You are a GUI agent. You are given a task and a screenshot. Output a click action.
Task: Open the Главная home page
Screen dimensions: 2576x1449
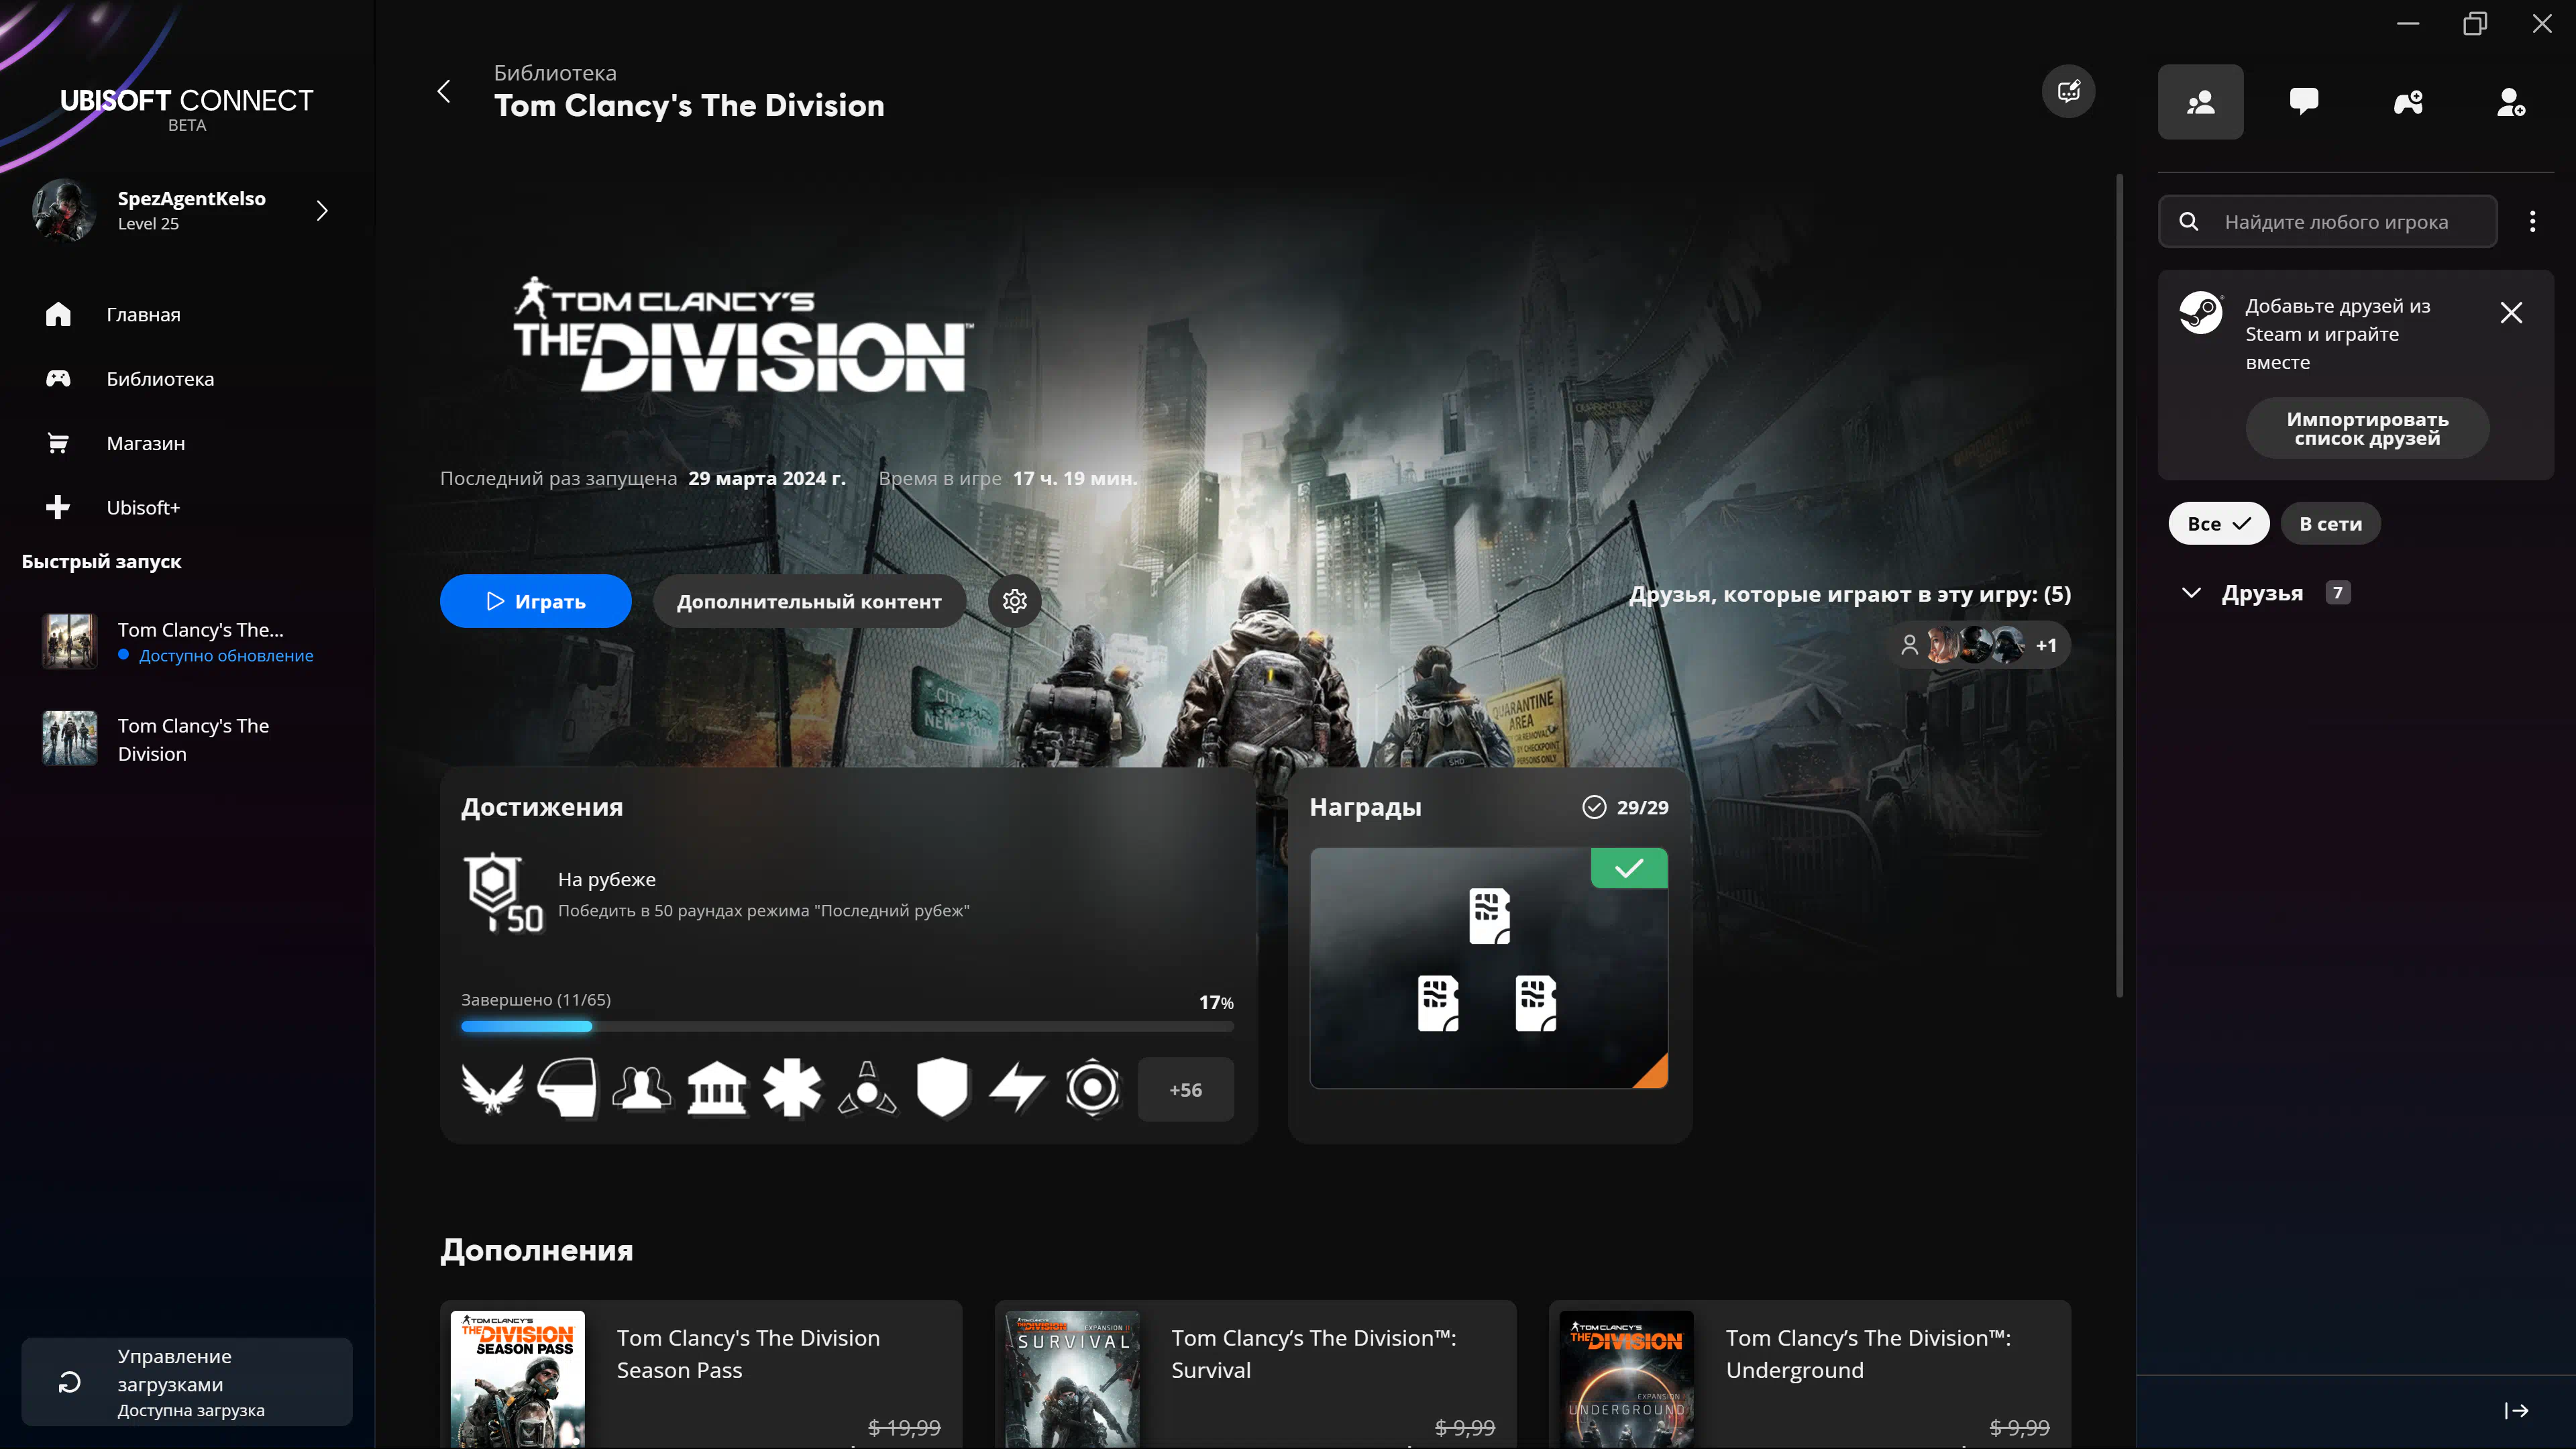point(143,314)
